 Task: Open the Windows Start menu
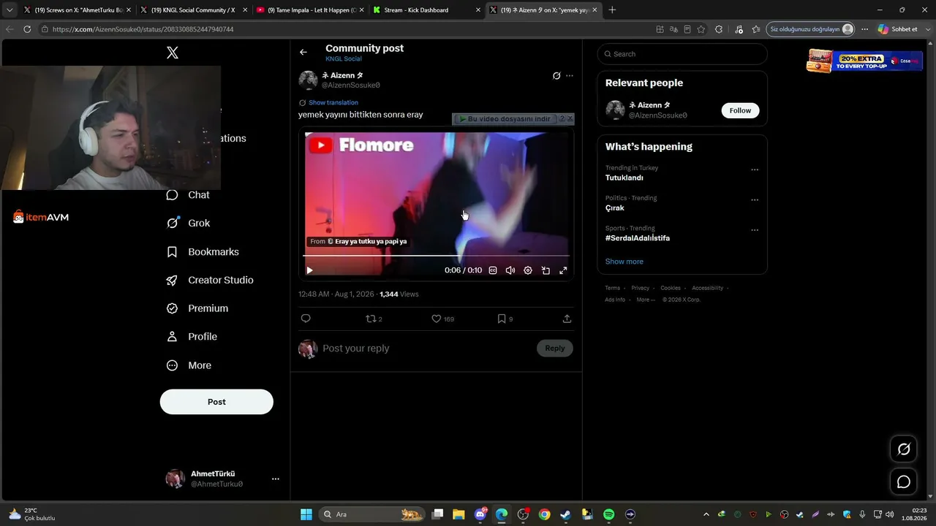[306, 514]
